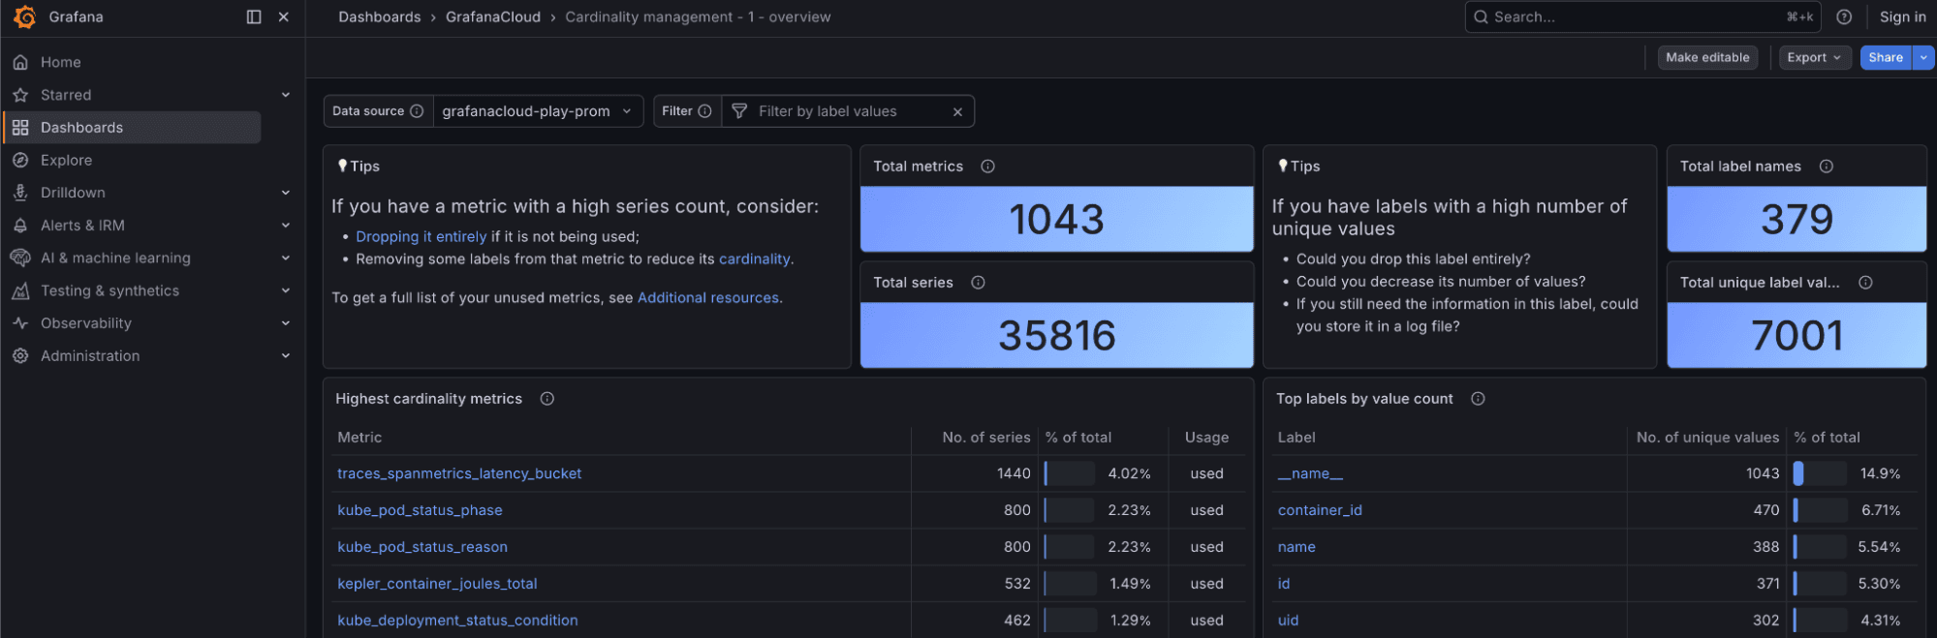
Task: Go to Dashboards breadcrumb
Action: [x=380, y=16]
